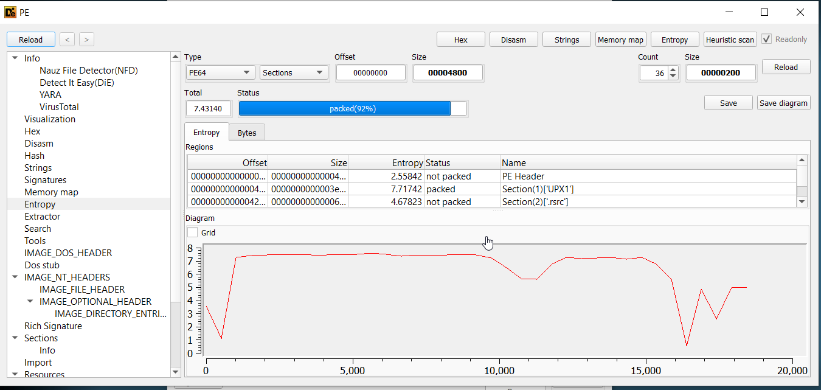Open the Sections dropdown
The width and height of the screenshot is (821, 390).
pyautogui.click(x=294, y=72)
